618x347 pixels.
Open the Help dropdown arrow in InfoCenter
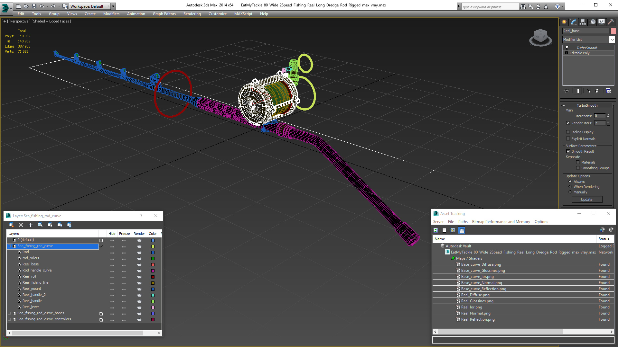[x=563, y=6]
